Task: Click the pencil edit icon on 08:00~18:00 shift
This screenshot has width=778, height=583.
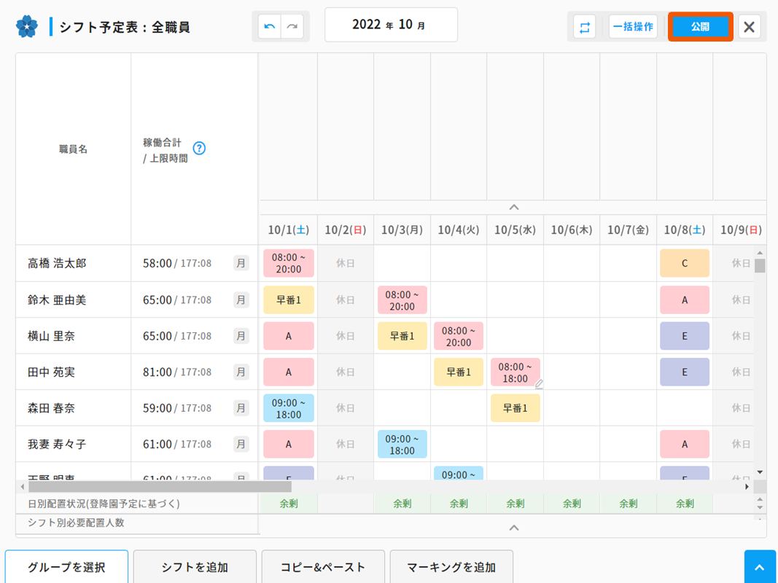Action: [x=539, y=383]
